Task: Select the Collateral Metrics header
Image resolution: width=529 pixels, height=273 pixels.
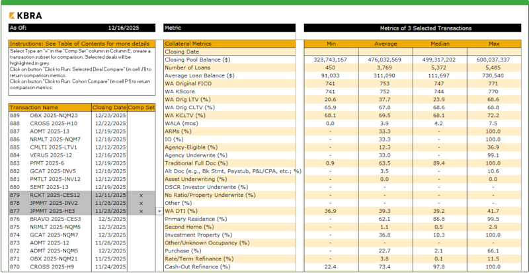Action: 229,44
